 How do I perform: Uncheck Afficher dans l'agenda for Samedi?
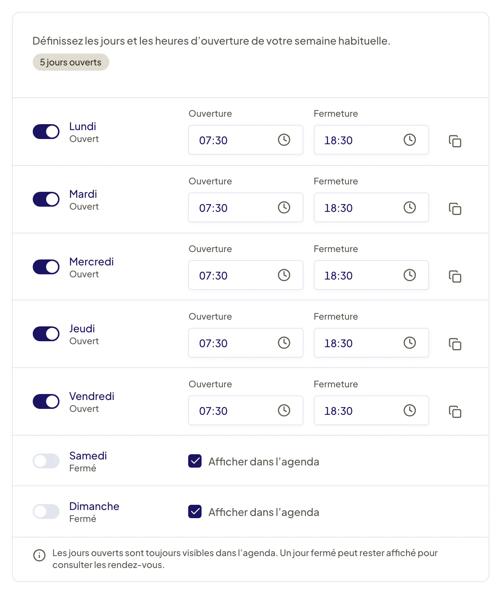tap(195, 461)
